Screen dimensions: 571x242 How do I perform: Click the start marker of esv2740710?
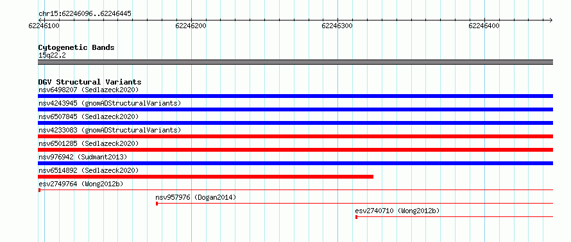357,217
